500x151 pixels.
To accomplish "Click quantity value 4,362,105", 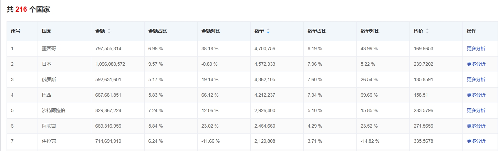I will 265,79.
